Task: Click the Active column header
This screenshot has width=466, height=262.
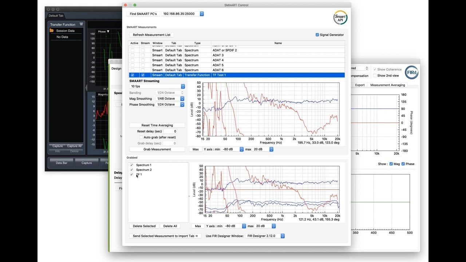Action: (134, 43)
